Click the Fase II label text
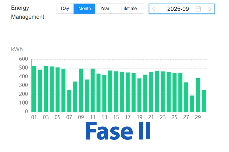Screen dimensions: 229x152 [118, 131]
